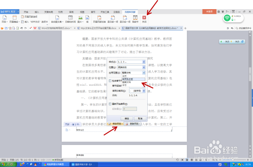Switch to the second Wps document tab
The height and width of the screenshot is (167, 253).
point(97,28)
